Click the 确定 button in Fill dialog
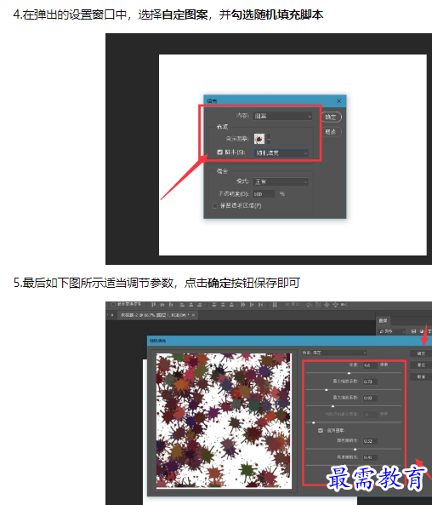 331,117
